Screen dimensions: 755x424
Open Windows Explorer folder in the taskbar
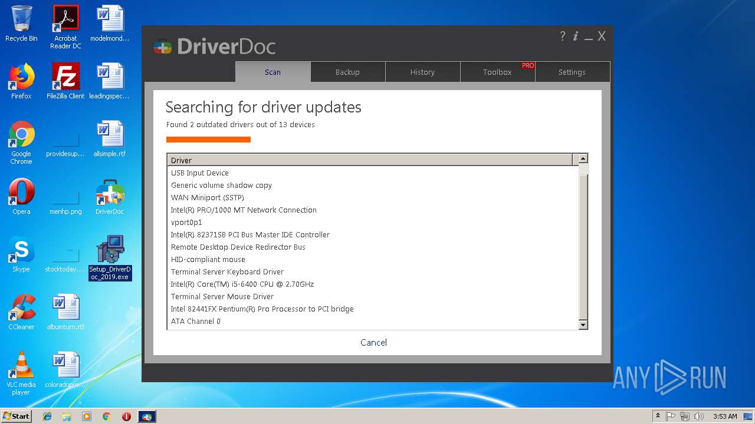(x=67, y=416)
